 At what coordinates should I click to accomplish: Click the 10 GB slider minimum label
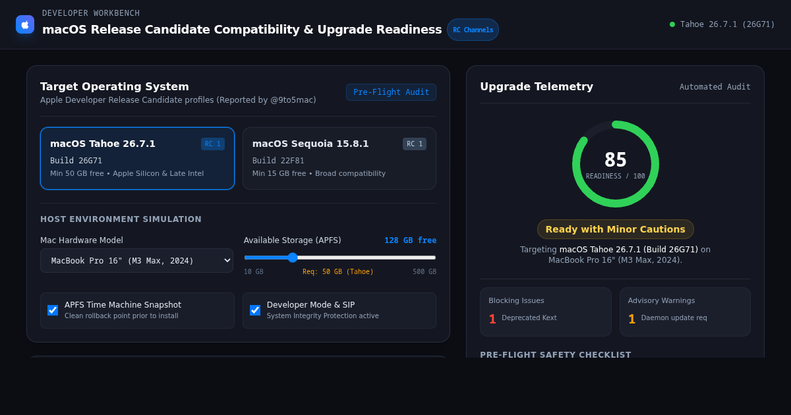click(x=254, y=271)
